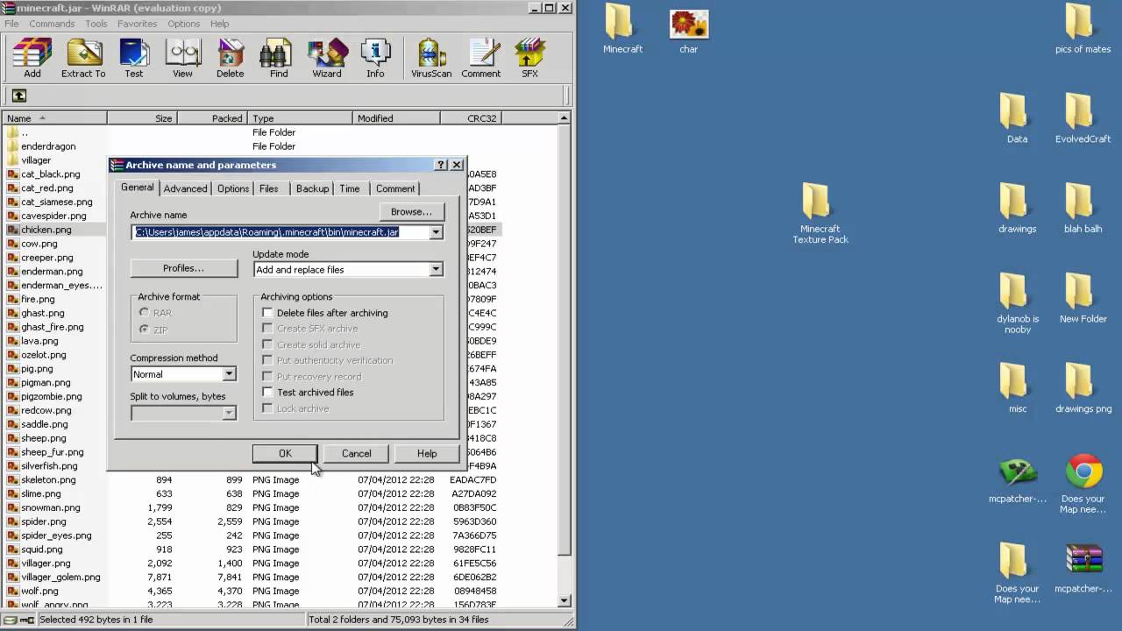The height and width of the screenshot is (631, 1122).
Task: Switch to the Files tab
Action: coord(269,188)
